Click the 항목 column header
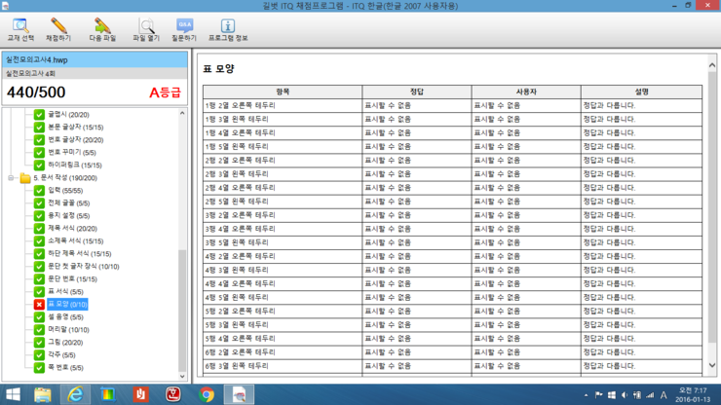Image resolution: width=721 pixels, height=405 pixels. pyautogui.click(x=283, y=92)
